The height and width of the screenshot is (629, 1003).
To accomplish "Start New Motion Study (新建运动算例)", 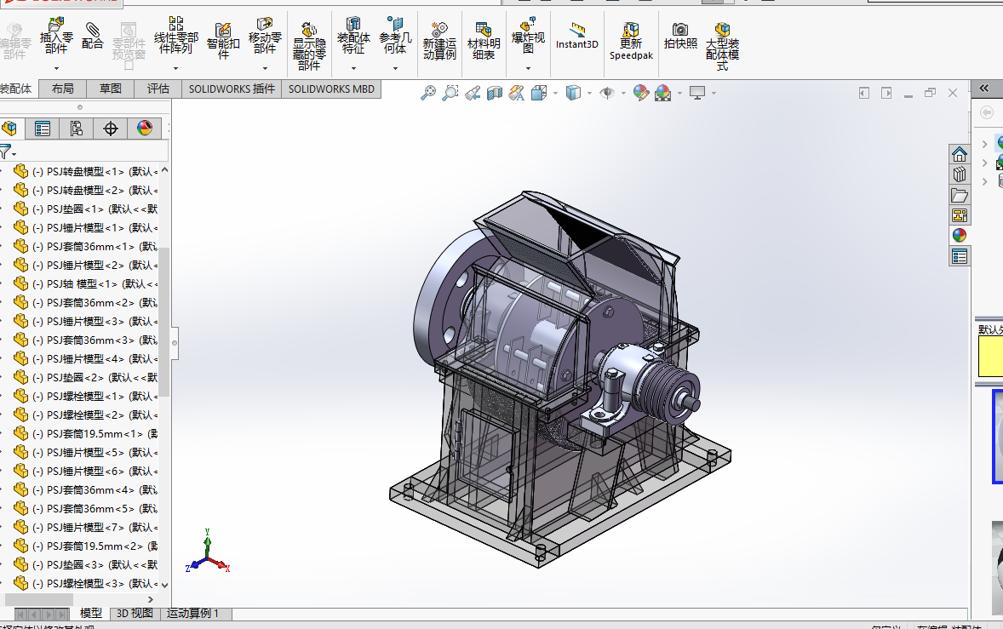I will pos(439,41).
